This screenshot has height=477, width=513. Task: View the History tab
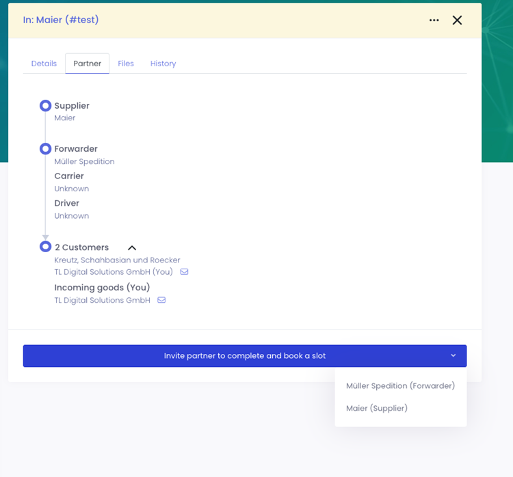[x=163, y=64]
